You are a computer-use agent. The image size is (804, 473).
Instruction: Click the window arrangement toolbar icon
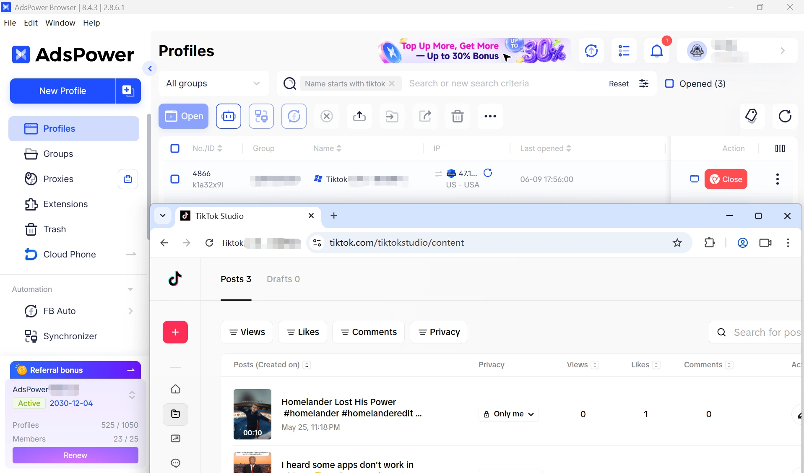(x=261, y=116)
